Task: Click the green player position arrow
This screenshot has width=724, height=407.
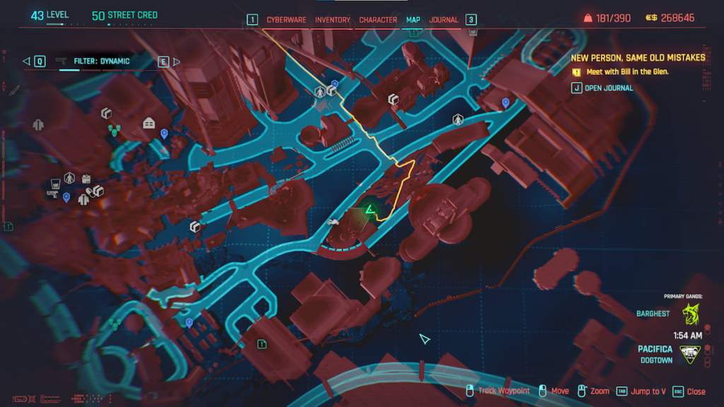Action: [x=368, y=209]
